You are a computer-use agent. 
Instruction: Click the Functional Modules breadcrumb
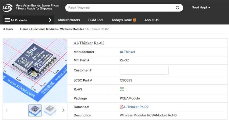pyautogui.click(x=44, y=29)
